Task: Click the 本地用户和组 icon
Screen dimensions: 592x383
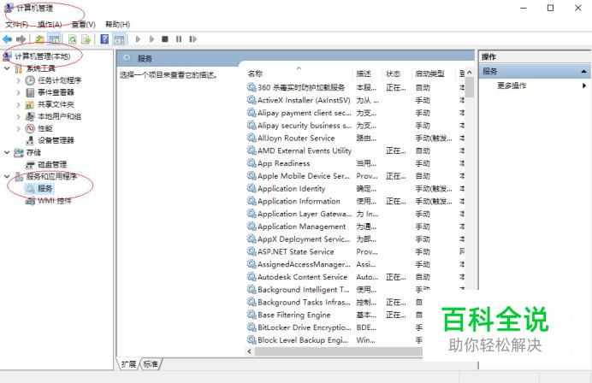Action: coord(30,116)
